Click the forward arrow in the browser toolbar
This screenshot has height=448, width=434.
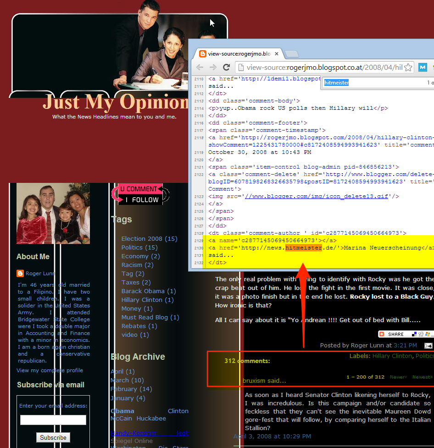click(x=213, y=68)
